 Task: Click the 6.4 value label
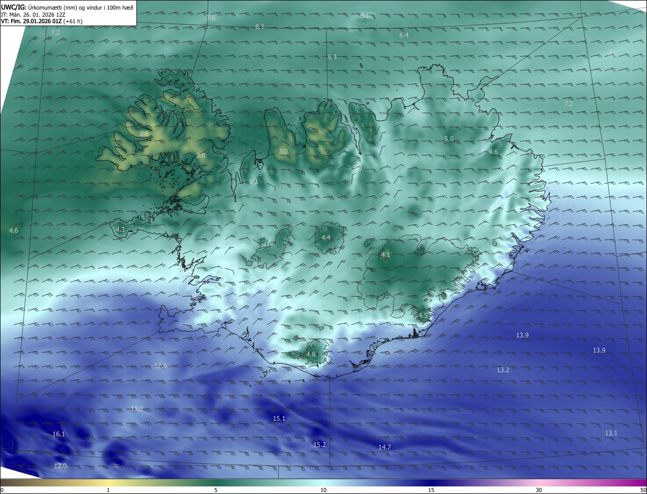pyautogui.click(x=403, y=35)
